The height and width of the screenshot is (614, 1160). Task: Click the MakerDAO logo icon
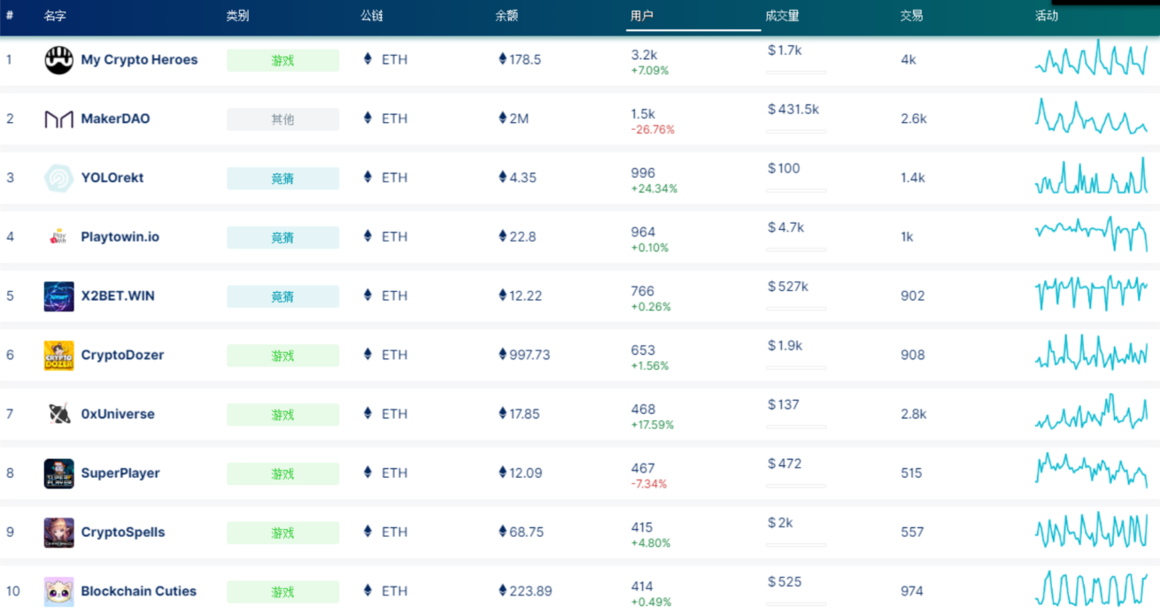click(59, 119)
